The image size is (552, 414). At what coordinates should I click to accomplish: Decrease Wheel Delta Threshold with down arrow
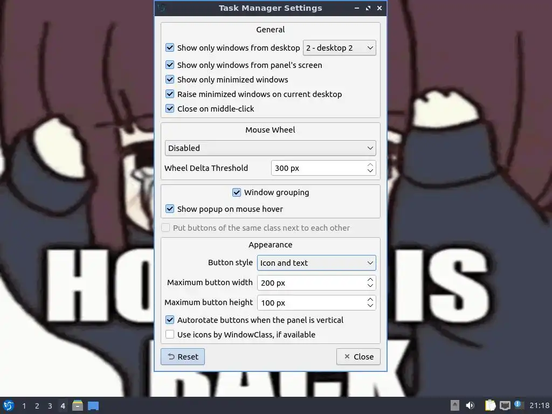(370, 171)
